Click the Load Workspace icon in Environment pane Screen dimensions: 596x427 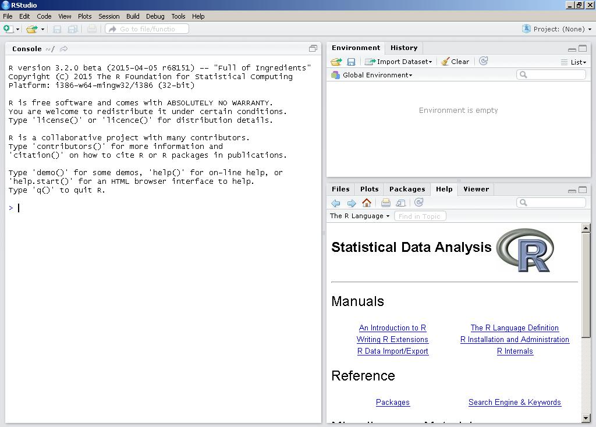(336, 62)
